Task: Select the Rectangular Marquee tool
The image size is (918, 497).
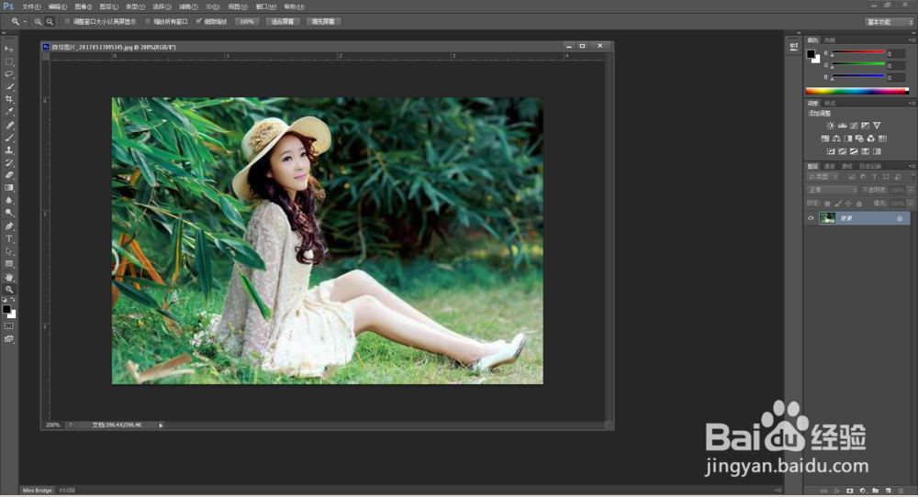Action: click(9, 61)
